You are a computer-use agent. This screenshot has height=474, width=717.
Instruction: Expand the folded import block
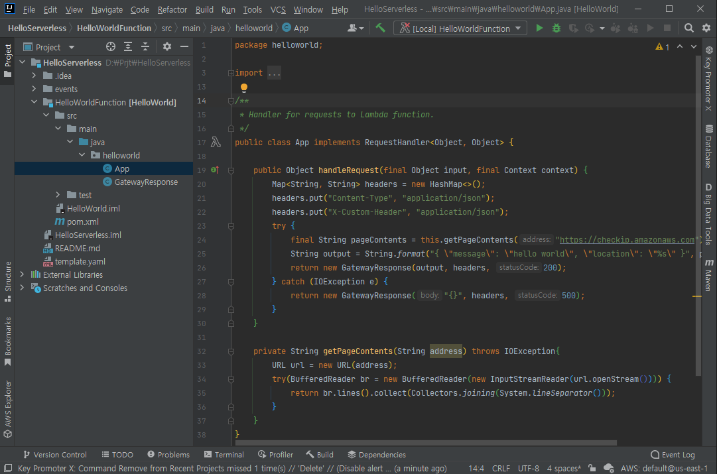(x=231, y=73)
